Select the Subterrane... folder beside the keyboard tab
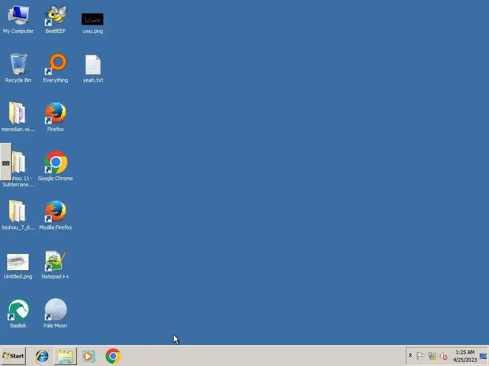The image size is (489, 366). click(x=18, y=169)
